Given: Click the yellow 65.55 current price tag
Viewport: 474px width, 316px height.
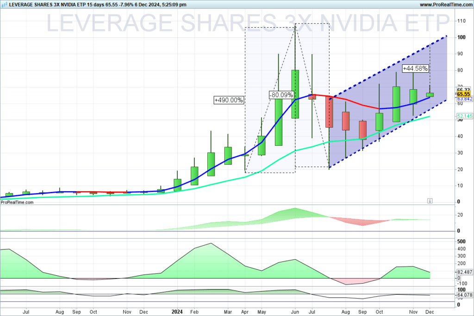Looking at the screenshot, I should tap(463, 94).
